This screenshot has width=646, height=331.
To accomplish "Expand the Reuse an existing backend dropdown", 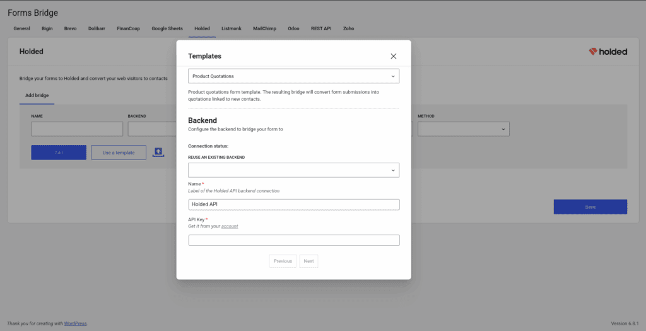I will point(293,170).
